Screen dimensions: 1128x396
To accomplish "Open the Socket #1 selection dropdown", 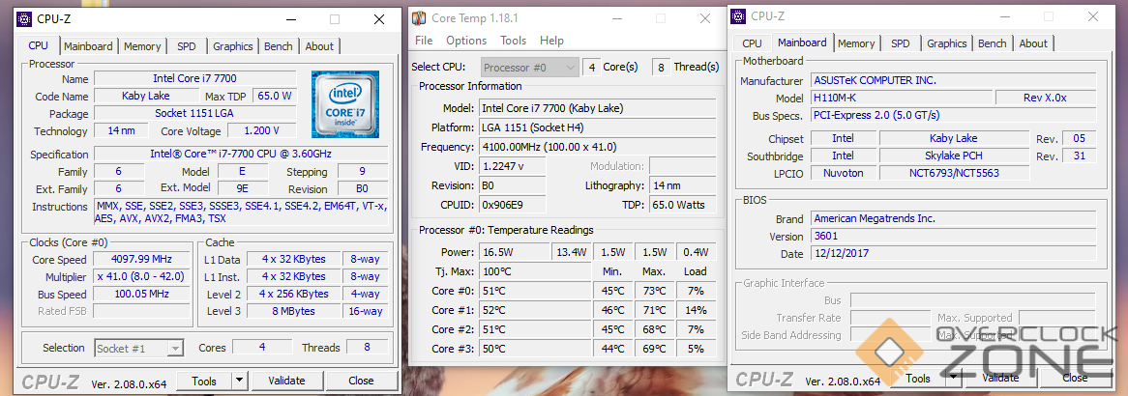I will [x=139, y=349].
